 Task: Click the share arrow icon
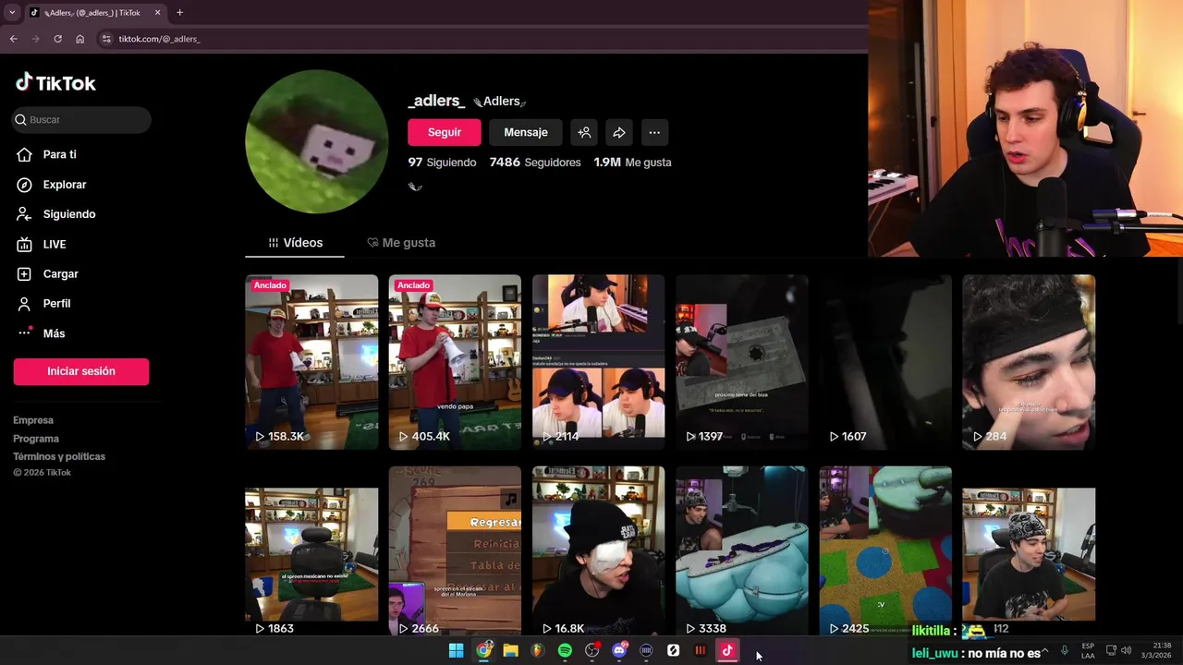619,132
